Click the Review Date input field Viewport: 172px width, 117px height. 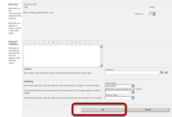tap(118, 98)
